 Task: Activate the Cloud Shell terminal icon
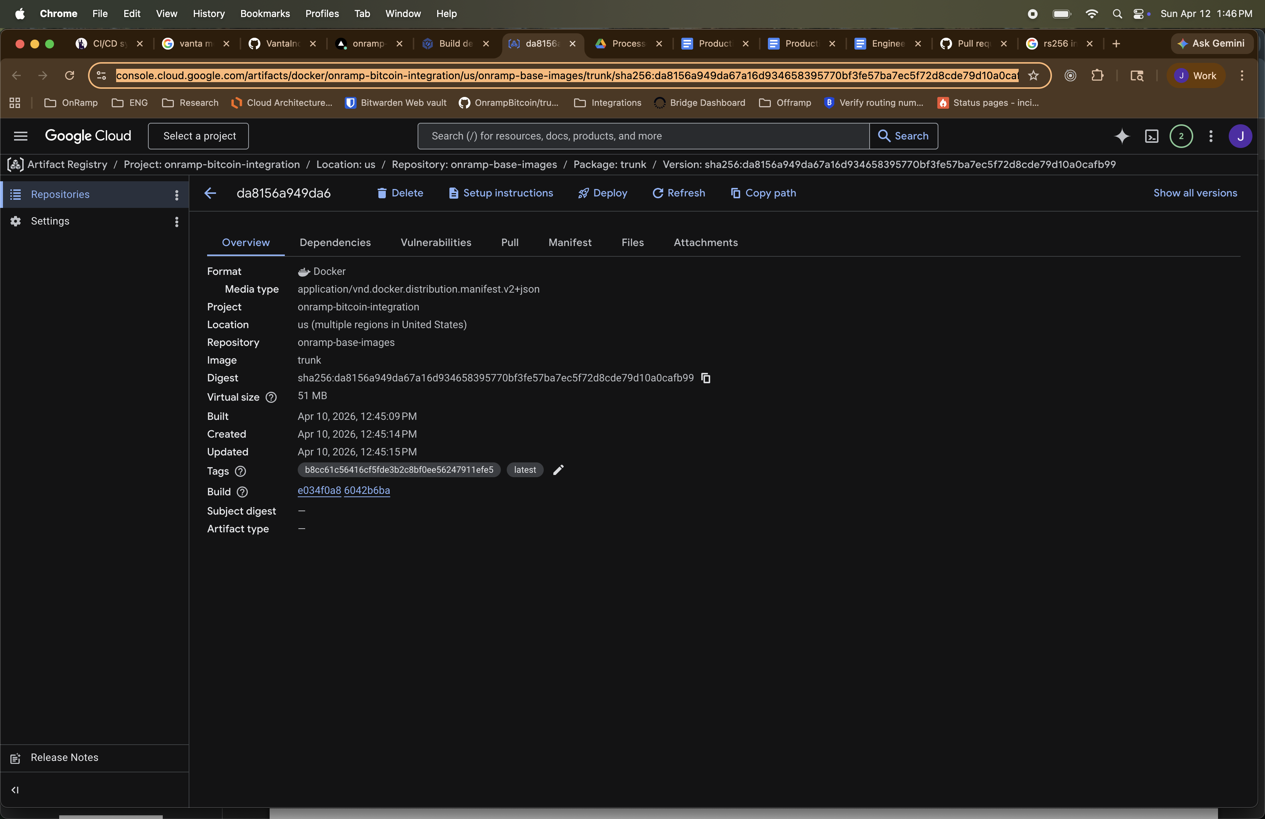[1152, 136]
